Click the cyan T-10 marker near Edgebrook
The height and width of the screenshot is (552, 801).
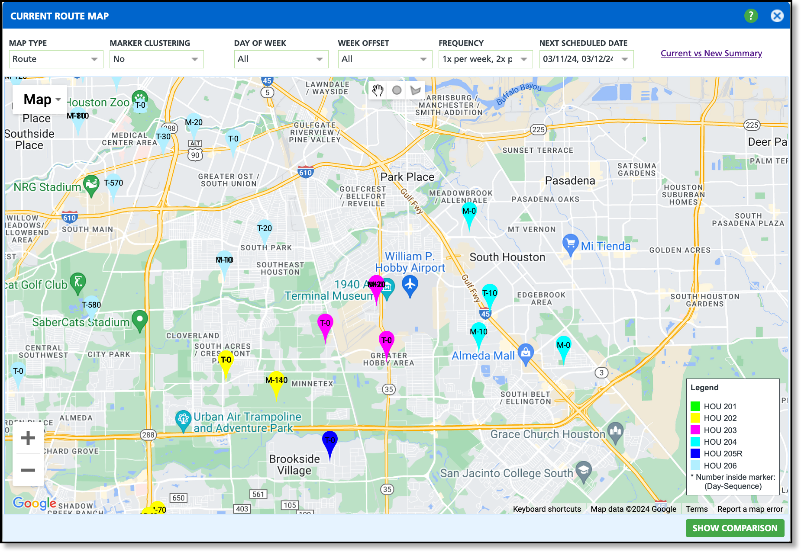click(490, 298)
